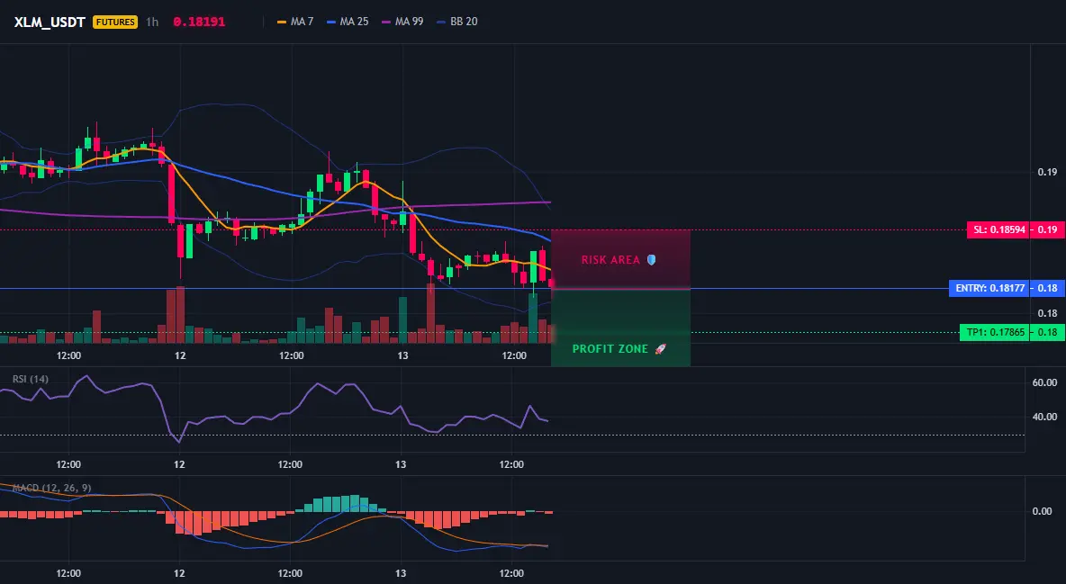Screen dimensions: 1066x584
Task: Click the PROFIT ZONE label
Action: tap(610, 349)
